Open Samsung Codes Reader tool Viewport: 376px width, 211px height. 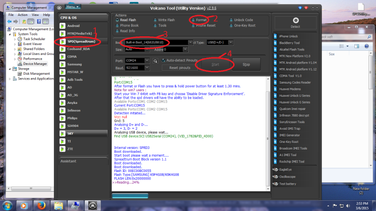coord(295,83)
